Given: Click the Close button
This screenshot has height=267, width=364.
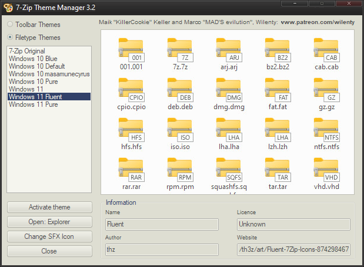Looking at the screenshot, I should [x=49, y=251].
